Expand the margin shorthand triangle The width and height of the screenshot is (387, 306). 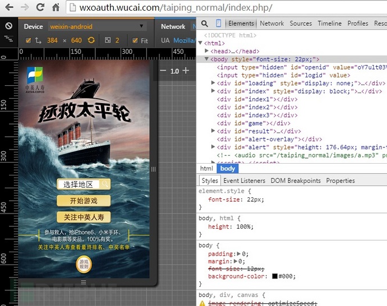236,261
